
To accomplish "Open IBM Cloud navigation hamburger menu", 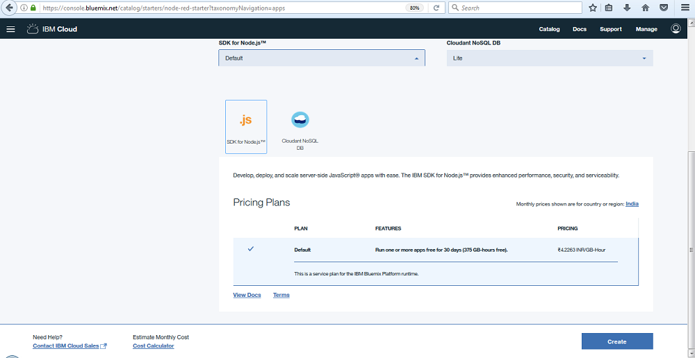I will click(x=10, y=29).
